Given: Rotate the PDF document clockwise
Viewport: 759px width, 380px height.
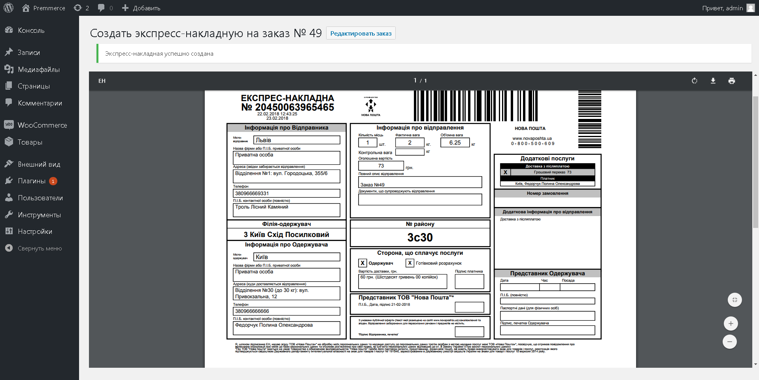Looking at the screenshot, I should click(695, 81).
